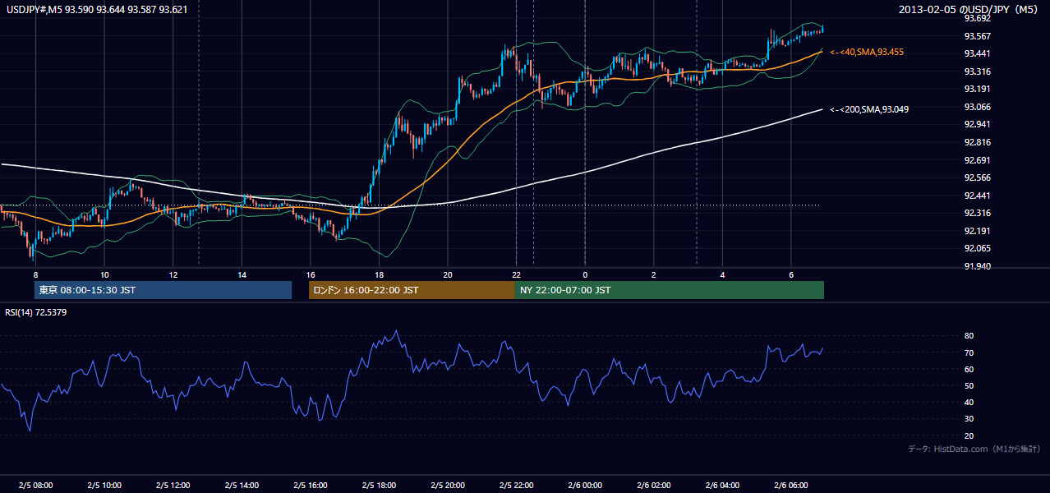The width and height of the screenshot is (1050, 493).
Task: Click the '2/5 22:00' bottom time label
Action: pyautogui.click(x=516, y=485)
